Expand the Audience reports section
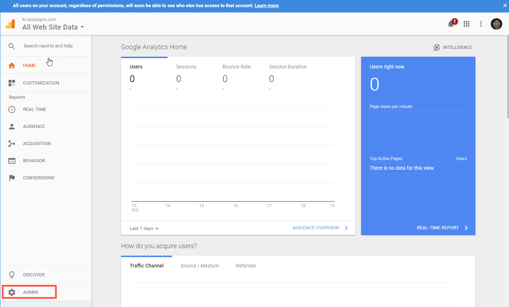The image size is (509, 307). pos(34,127)
